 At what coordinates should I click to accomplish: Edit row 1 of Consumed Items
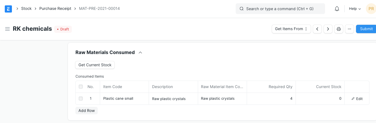357,99
